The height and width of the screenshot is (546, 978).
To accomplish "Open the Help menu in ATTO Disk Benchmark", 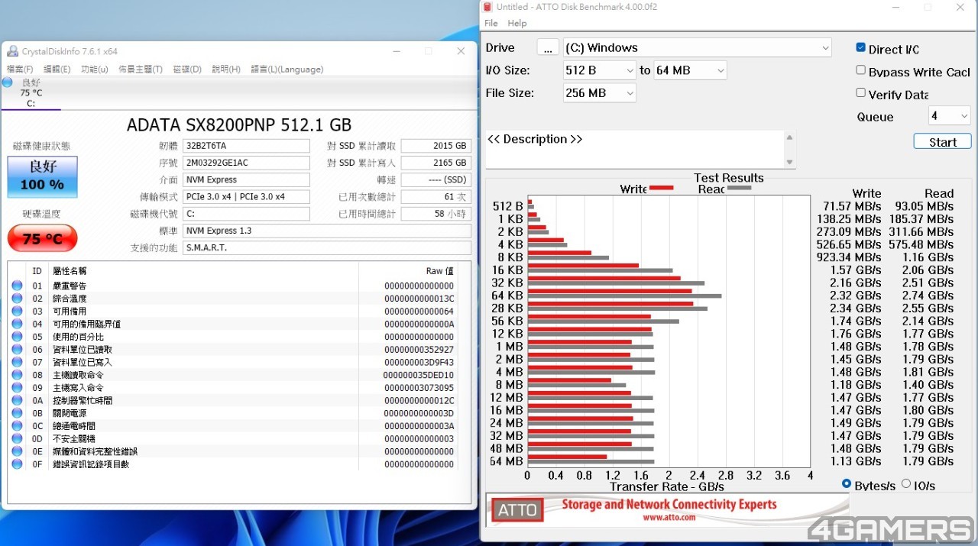I will [x=517, y=24].
